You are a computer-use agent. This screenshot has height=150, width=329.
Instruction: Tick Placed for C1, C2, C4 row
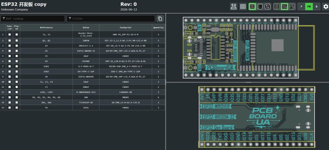pyautogui.click(x=17, y=82)
